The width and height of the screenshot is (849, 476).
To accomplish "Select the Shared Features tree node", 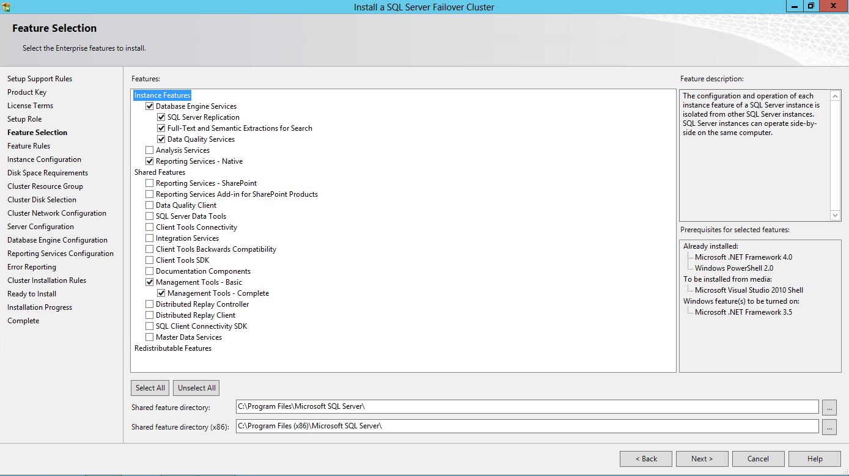I will tap(160, 172).
